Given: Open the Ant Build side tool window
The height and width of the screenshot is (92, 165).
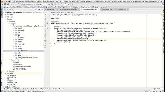Looking at the screenshot, I should click(163, 13).
